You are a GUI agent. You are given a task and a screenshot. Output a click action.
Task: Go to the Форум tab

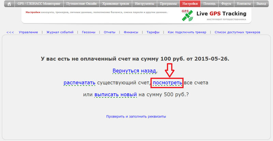coord(226,4)
